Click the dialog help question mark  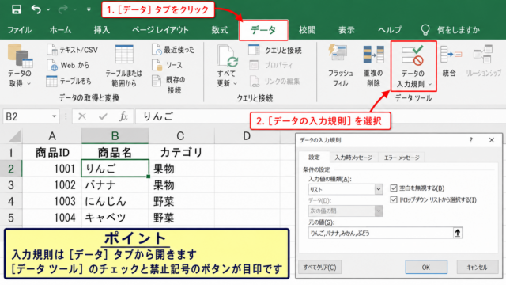pyautogui.click(x=471, y=140)
